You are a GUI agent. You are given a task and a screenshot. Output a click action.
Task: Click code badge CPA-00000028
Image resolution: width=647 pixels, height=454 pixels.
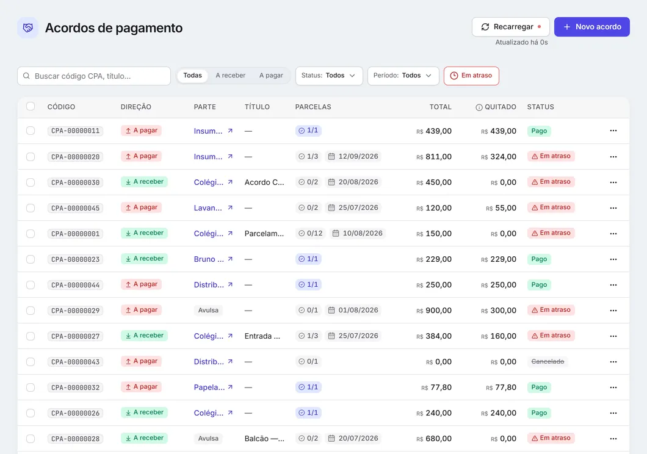coord(75,439)
